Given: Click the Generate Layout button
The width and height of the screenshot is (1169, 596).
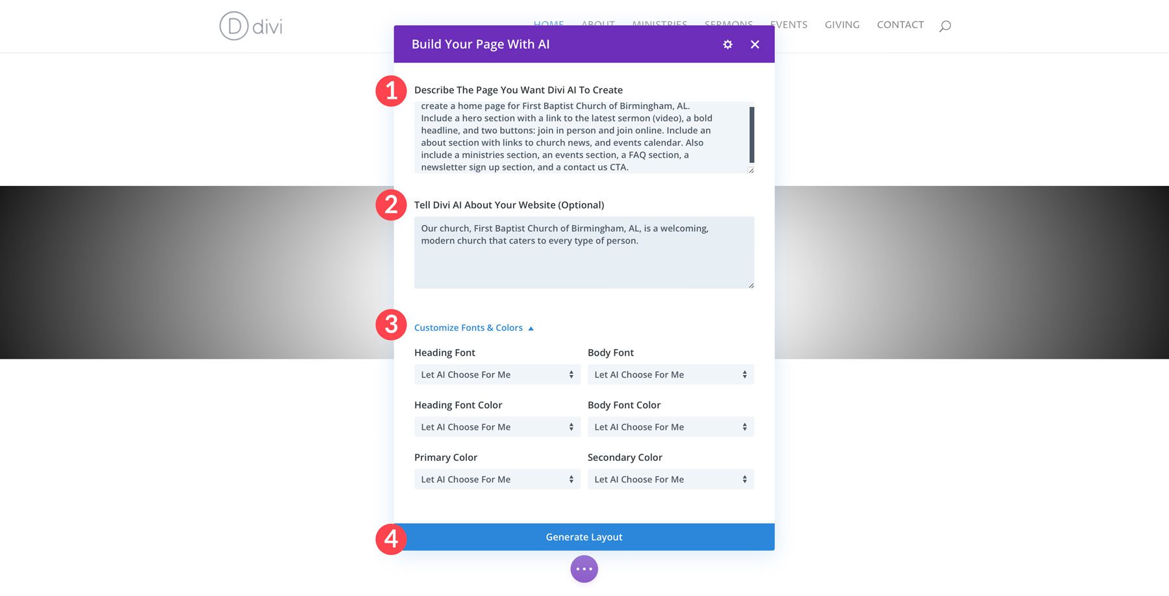Looking at the screenshot, I should coord(584,537).
